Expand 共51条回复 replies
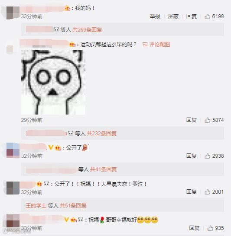This screenshot has width=231, height=236. [73, 205]
